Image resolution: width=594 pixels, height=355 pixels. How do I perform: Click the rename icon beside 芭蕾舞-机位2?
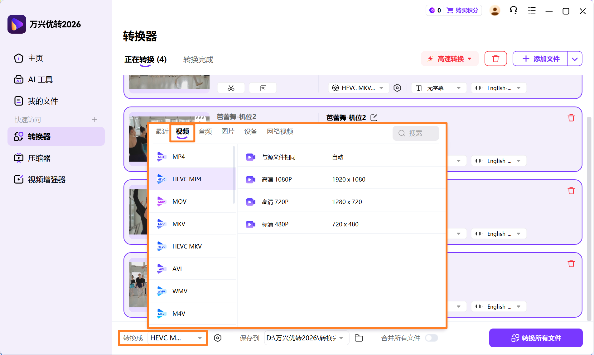(x=374, y=118)
